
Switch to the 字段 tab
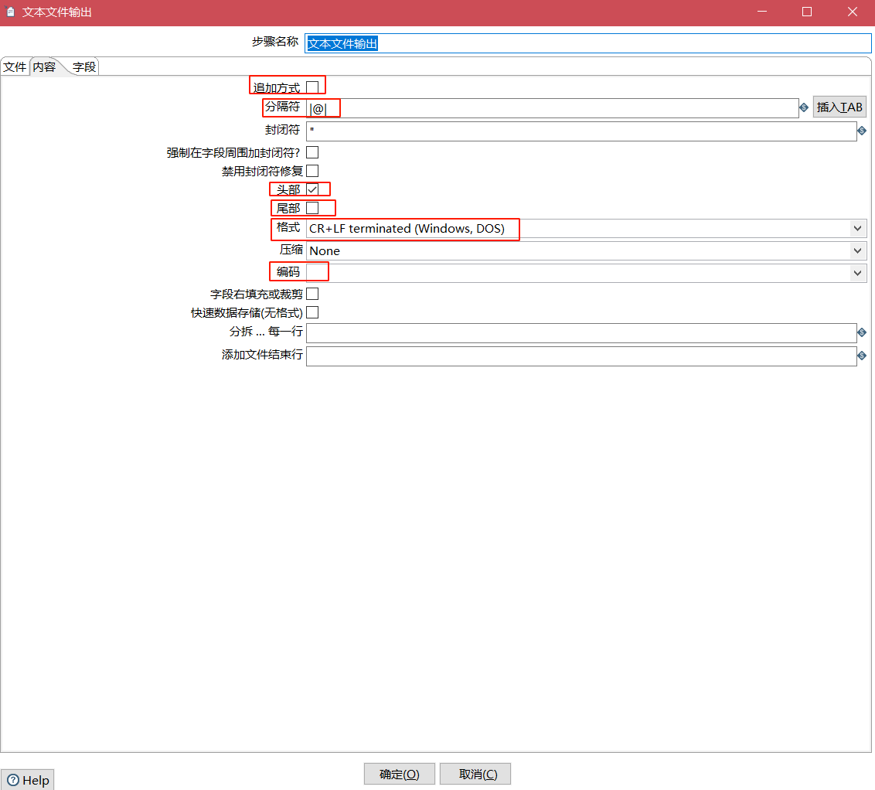coord(84,67)
